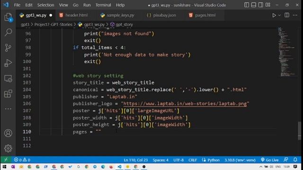Open Remote Explorer view
This screenshot has height=170, width=303.
point(8,78)
